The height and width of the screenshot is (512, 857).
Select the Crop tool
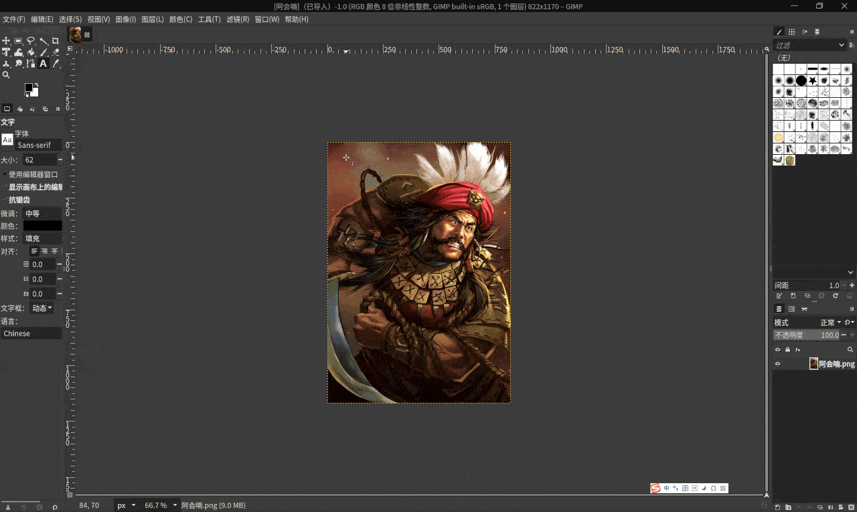coord(56,41)
